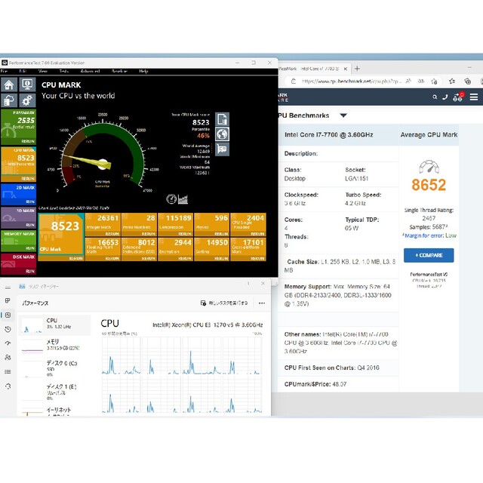483x483 pixels.
Task: Open the Users icon in Task Manager sidebar
Action: pyautogui.click(x=8, y=357)
